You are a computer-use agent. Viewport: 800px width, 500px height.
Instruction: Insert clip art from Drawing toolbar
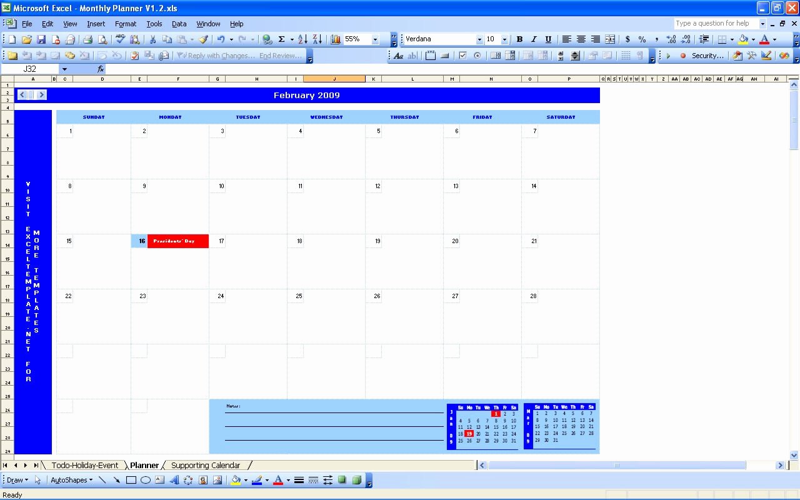(203, 480)
